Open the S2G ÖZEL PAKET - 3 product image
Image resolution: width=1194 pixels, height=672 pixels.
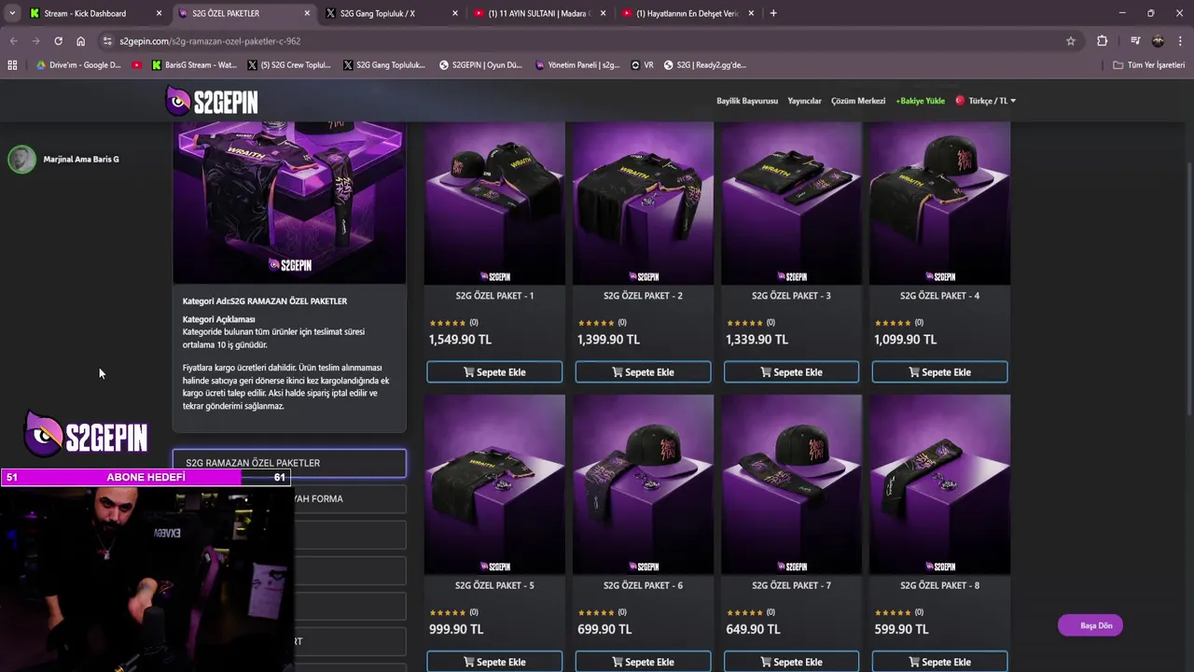tap(791, 203)
